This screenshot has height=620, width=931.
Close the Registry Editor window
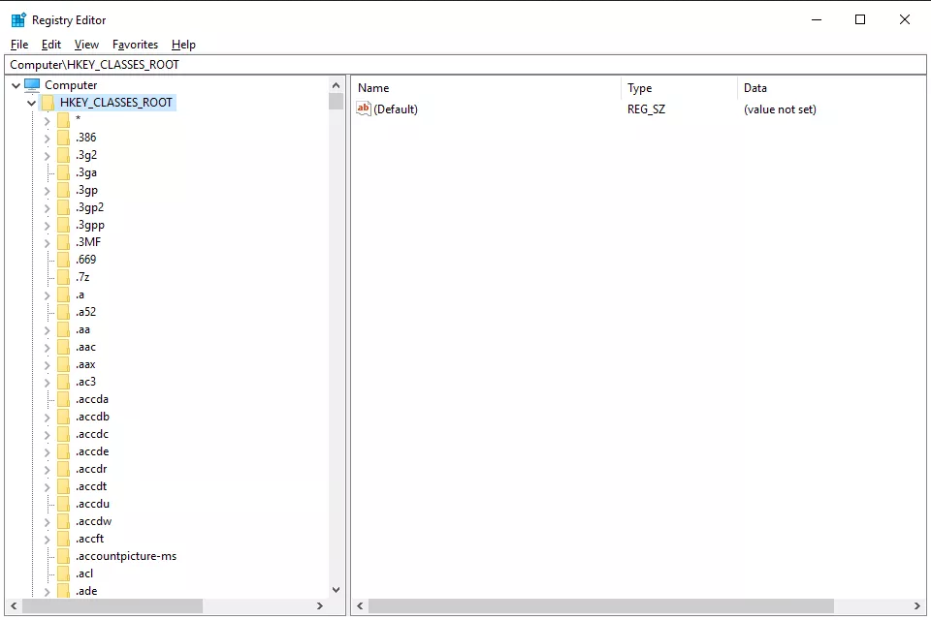905,19
